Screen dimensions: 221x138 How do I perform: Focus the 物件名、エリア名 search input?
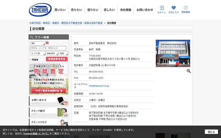click(48, 48)
